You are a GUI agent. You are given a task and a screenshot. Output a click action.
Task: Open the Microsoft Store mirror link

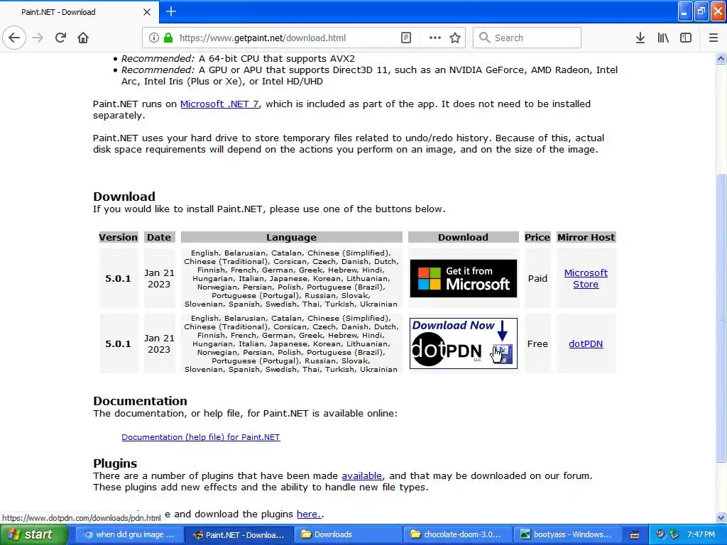pyautogui.click(x=586, y=278)
